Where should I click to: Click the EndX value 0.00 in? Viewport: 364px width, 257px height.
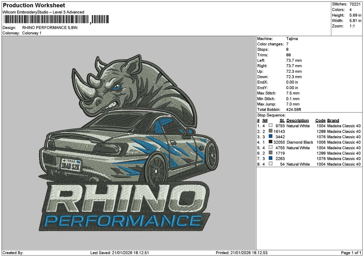click(292, 82)
